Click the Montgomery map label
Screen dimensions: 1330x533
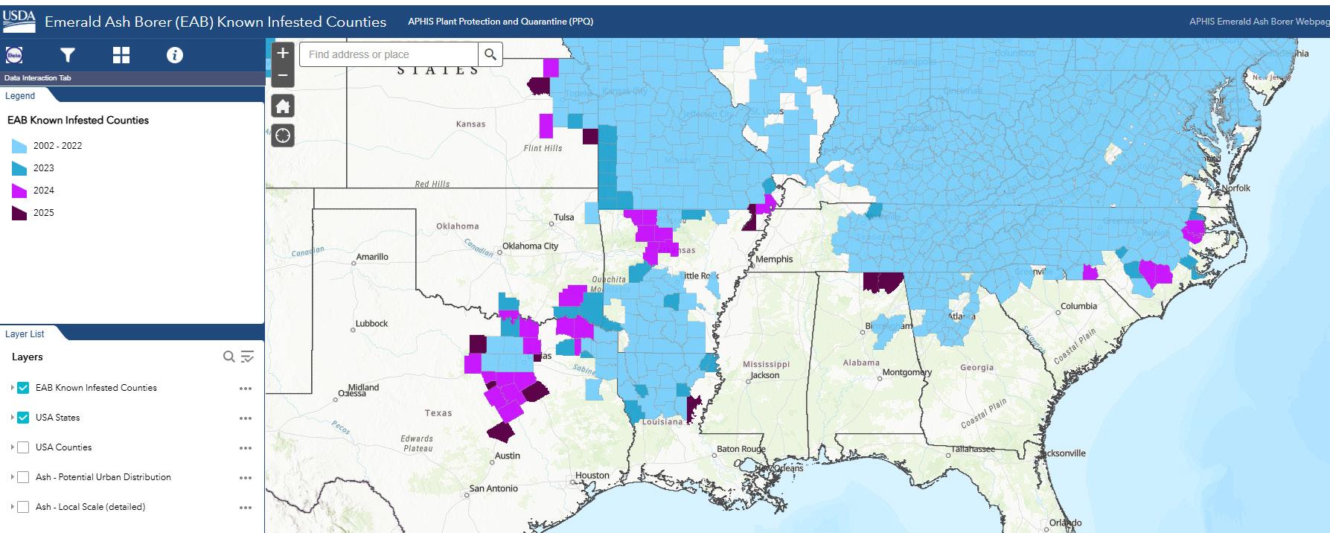point(907,372)
